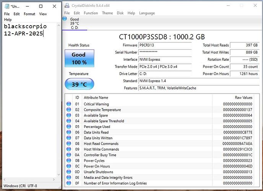
Task: Click status orb for Host Read Commands
Action: 69,143
